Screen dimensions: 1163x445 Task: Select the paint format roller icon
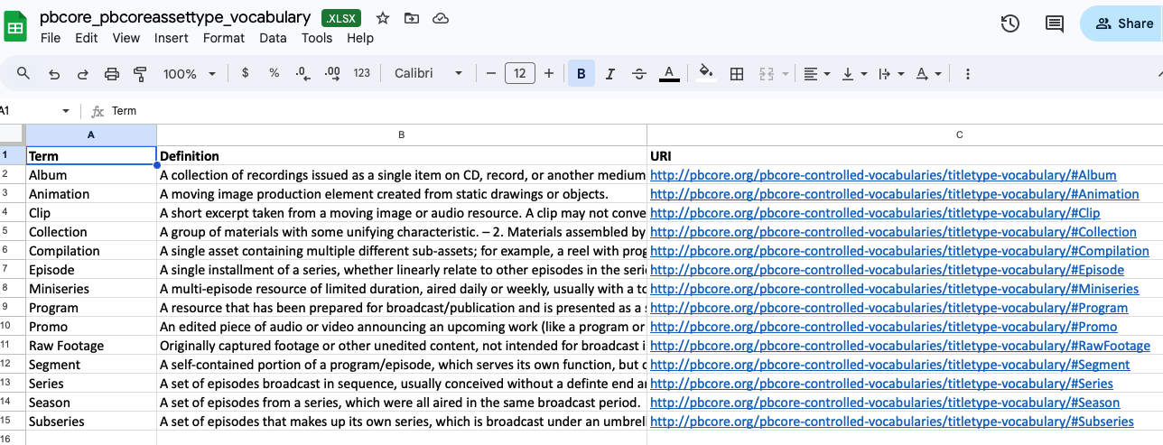140,74
